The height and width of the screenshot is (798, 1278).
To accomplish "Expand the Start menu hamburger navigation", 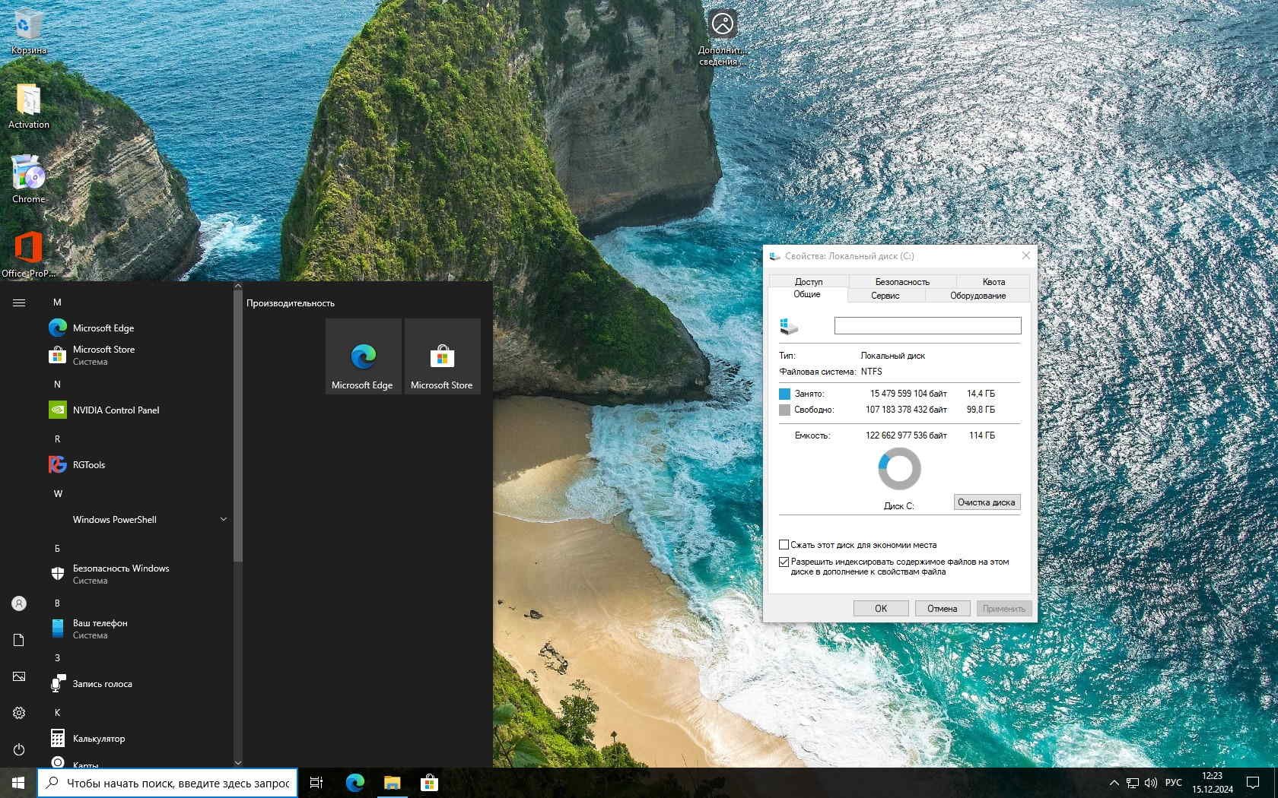I will tap(19, 302).
